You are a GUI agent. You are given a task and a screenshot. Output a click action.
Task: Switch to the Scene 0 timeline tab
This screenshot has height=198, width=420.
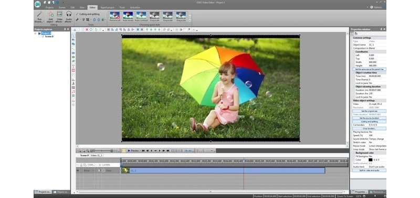point(84,155)
